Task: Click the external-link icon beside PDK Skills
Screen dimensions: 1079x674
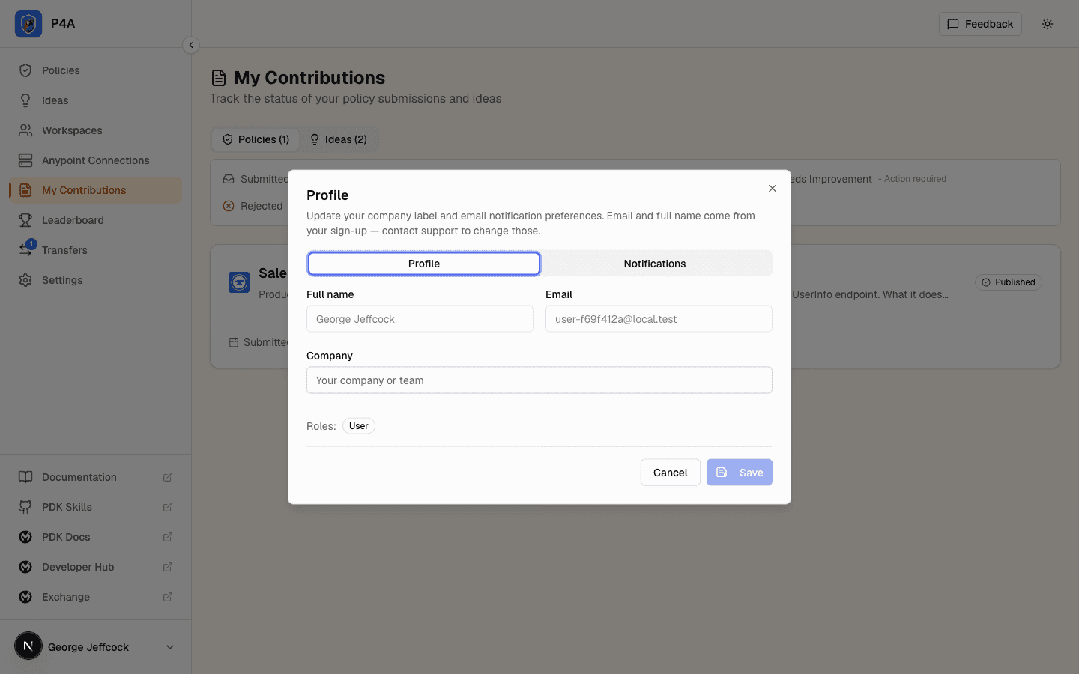Action: 168,507
